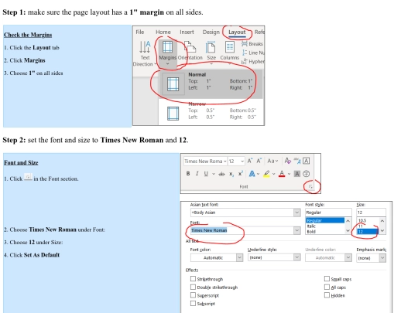This screenshot has height=313, width=418.
Task: Increase font size with grow icon
Action: [x=250, y=161]
